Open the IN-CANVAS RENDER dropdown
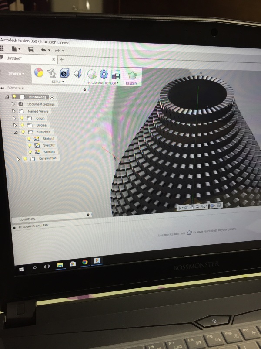The height and width of the screenshot is (349, 261). click(103, 83)
